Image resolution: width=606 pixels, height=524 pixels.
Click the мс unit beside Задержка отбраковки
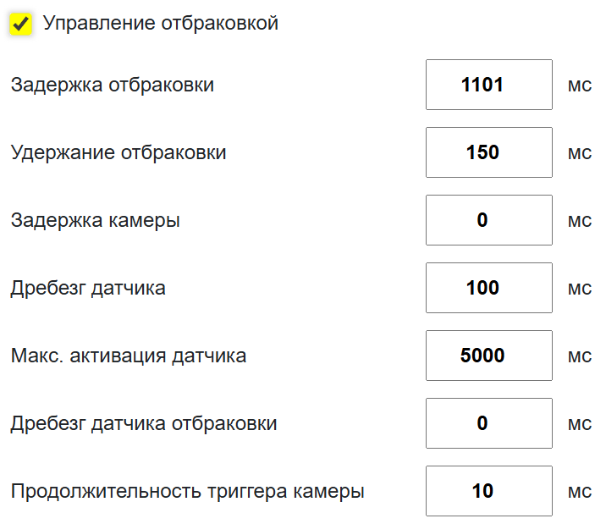coord(579,85)
